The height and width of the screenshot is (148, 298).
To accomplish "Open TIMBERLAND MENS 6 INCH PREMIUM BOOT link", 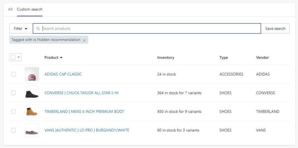I will 84,111.
